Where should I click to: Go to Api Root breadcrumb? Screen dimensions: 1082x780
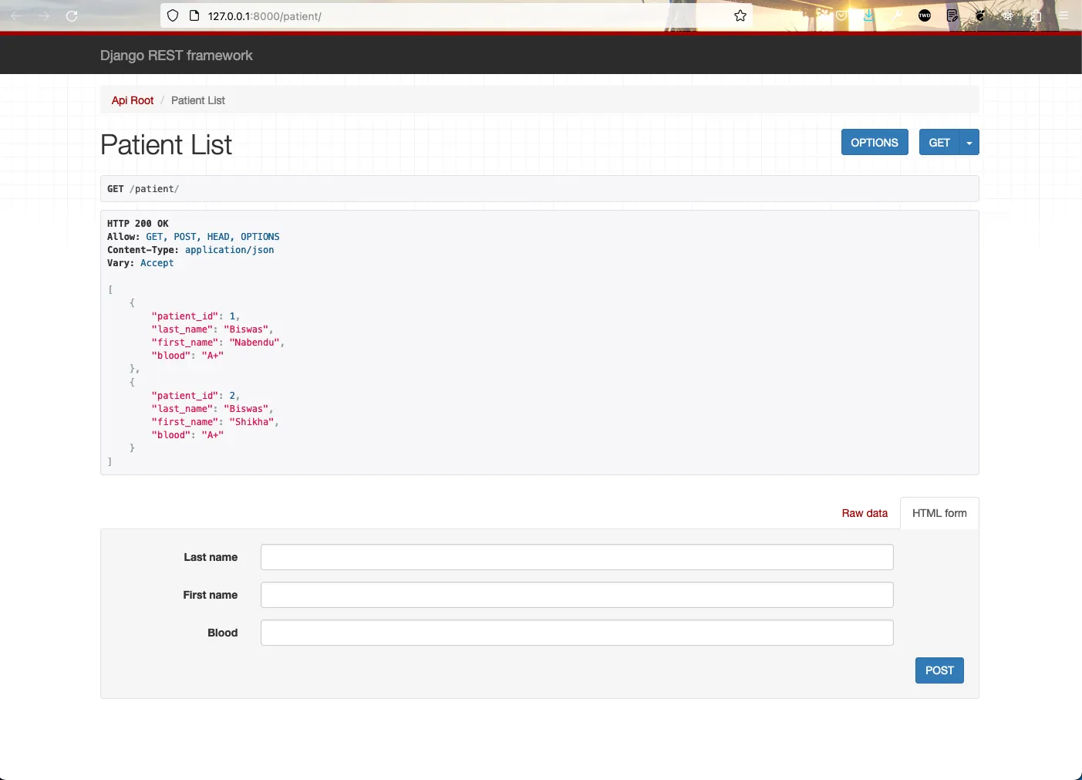tap(133, 100)
